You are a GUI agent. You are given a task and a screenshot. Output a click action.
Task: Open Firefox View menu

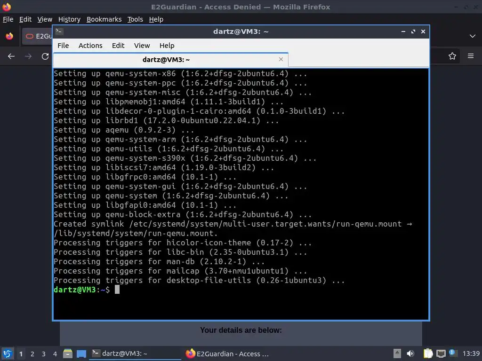point(45,19)
